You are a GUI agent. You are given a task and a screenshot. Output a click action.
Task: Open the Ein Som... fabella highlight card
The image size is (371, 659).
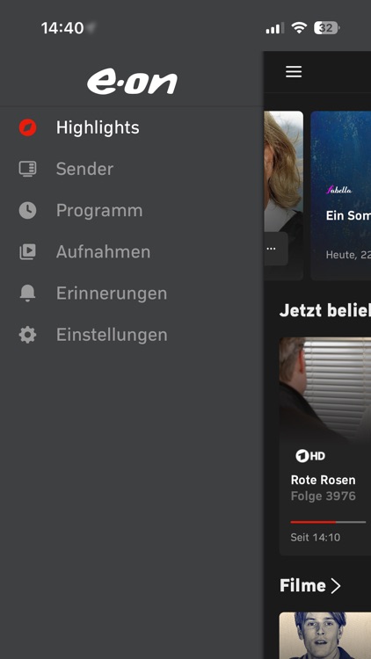(x=341, y=195)
